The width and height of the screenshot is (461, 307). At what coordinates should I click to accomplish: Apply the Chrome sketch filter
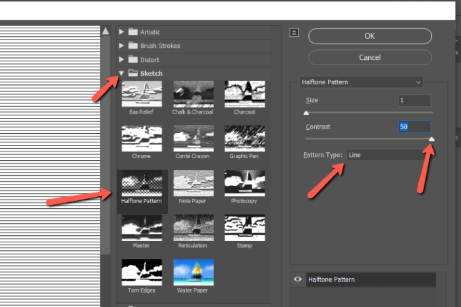142,139
